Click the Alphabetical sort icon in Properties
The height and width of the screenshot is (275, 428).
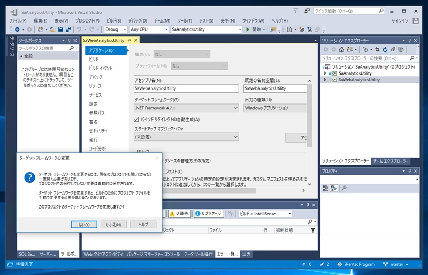tap(334, 188)
